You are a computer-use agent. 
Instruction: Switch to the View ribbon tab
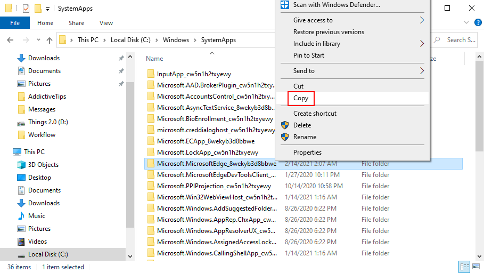click(106, 23)
